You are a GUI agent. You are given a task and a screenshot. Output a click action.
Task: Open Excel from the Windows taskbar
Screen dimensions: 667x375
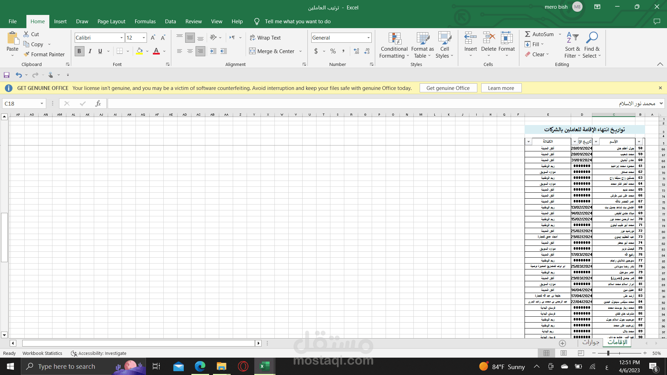pos(265,366)
